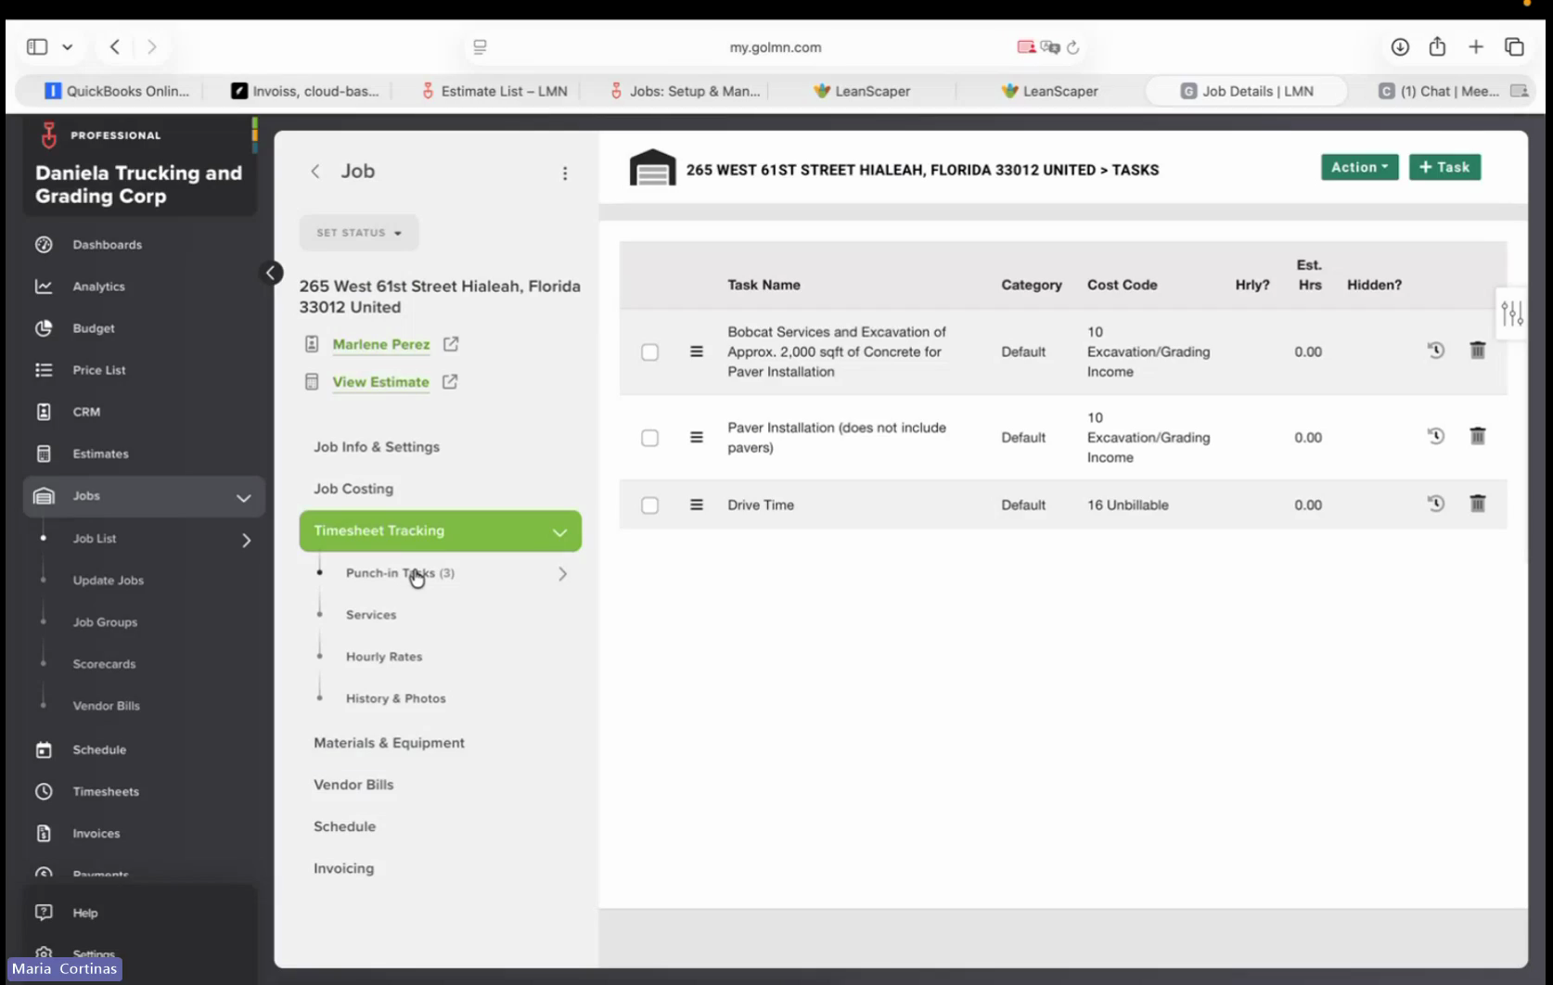Open Marlene Perez contact in new window icon

[x=451, y=344]
